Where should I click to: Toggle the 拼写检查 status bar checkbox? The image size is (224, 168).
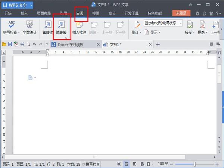click(84, 164)
